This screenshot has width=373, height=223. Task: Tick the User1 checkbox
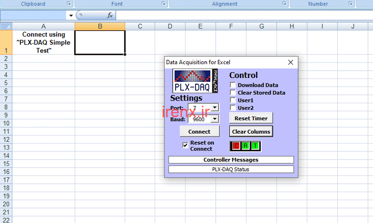click(233, 100)
